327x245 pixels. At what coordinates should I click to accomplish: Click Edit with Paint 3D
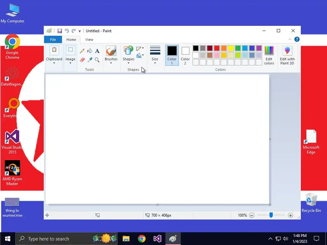(x=287, y=56)
